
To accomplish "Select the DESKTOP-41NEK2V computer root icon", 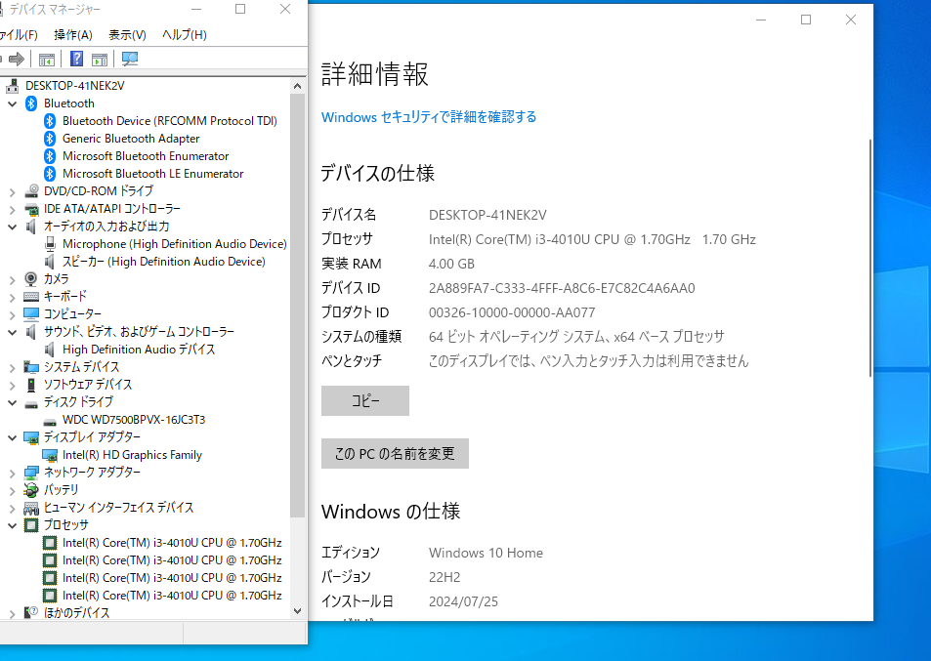I will [13, 86].
